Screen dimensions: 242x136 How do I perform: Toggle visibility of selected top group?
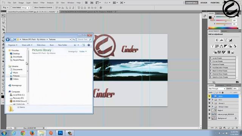point(209,96)
